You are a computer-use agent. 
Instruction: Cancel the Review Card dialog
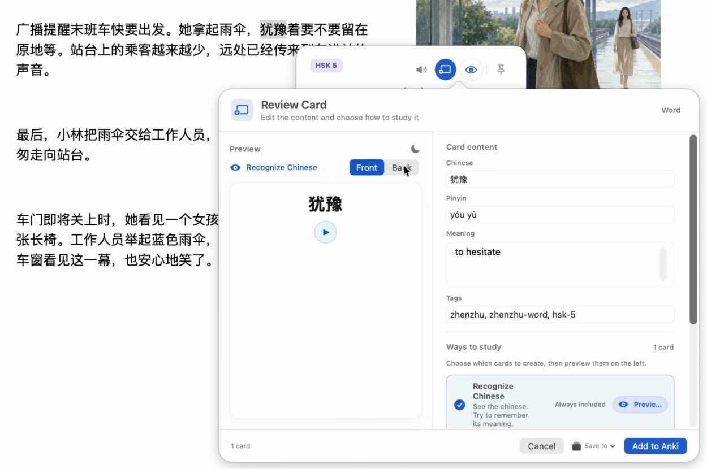[541, 446]
